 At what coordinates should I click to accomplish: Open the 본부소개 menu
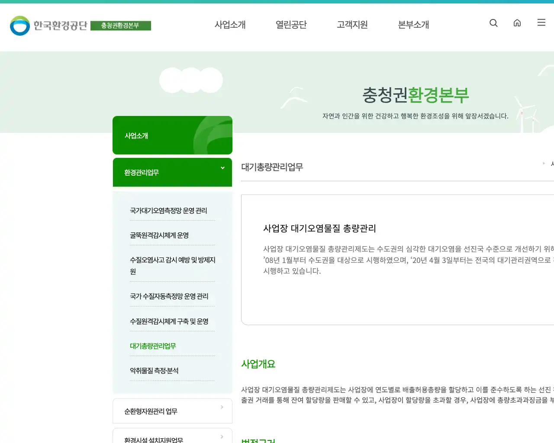[413, 25]
